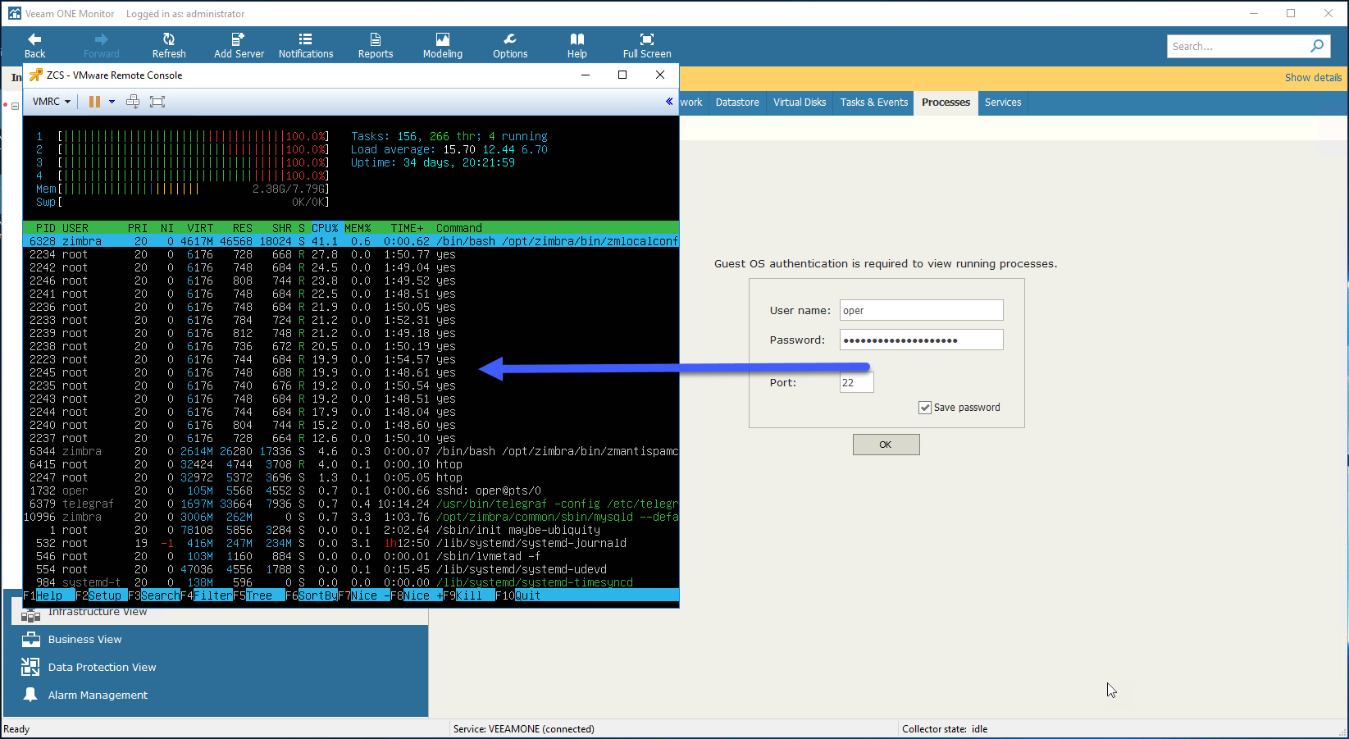Screen dimensions: 1349x739
Task: Open Reports from the toolbar
Action: point(375,46)
